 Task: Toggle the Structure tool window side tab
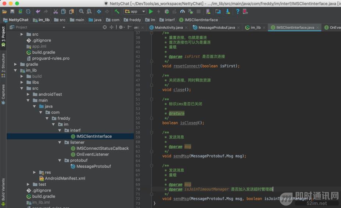3,63
